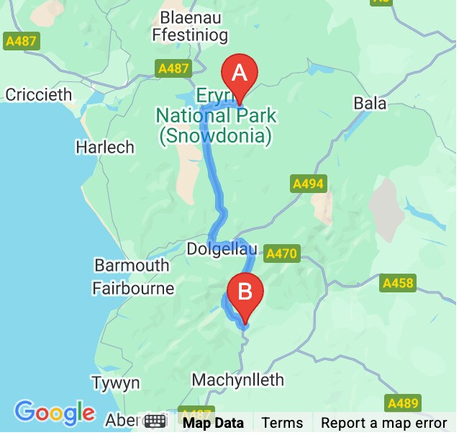Viewport: 459px width, 435px height.
Task: Open the keyboard shortcuts icon
Action: 155,422
